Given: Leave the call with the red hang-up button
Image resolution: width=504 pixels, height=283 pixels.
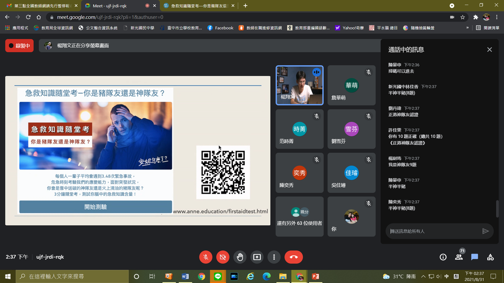Looking at the screenshot, I should 293,257.
